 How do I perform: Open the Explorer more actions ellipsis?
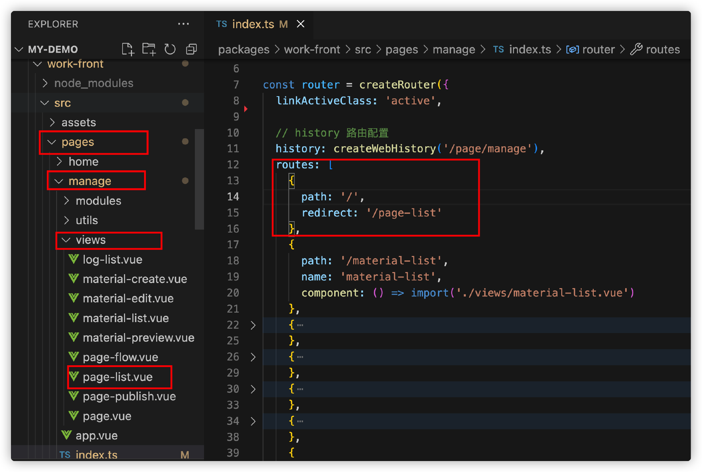[183, 24]
